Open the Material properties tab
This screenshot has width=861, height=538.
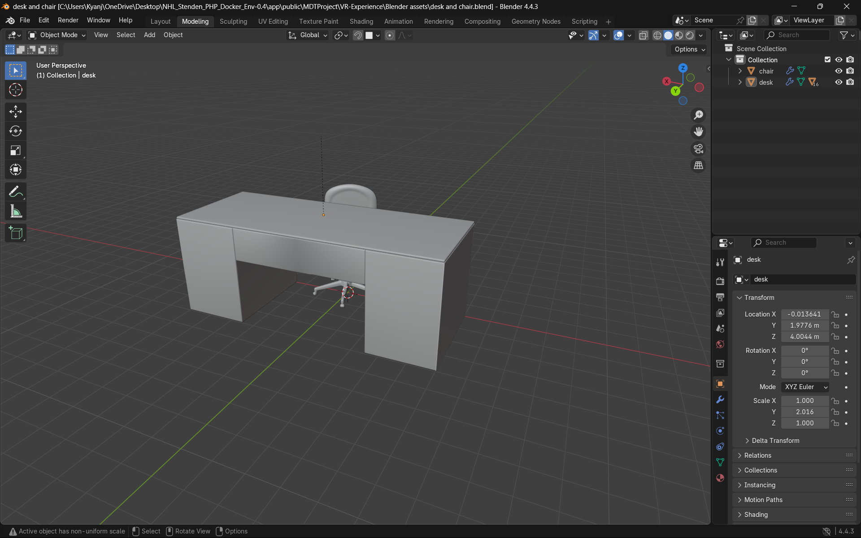[720, 478]
